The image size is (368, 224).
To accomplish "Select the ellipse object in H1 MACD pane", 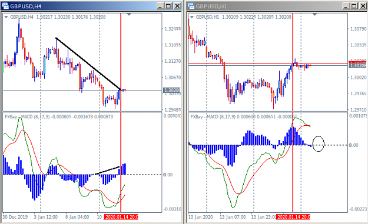I will point(318,143).
